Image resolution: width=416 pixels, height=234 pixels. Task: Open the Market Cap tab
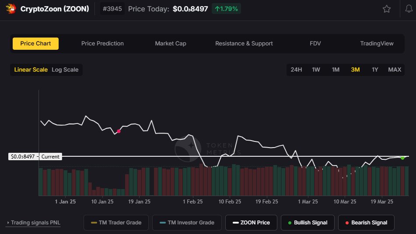170,43
